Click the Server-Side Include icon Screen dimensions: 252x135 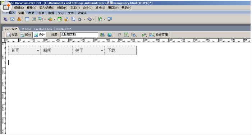66,19
